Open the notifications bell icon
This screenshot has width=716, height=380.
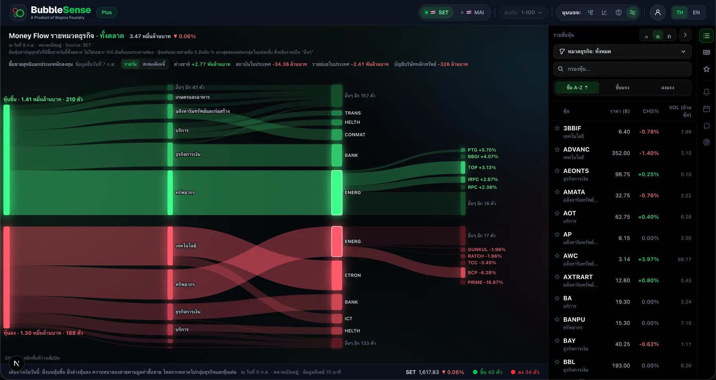tap(706, 92)
